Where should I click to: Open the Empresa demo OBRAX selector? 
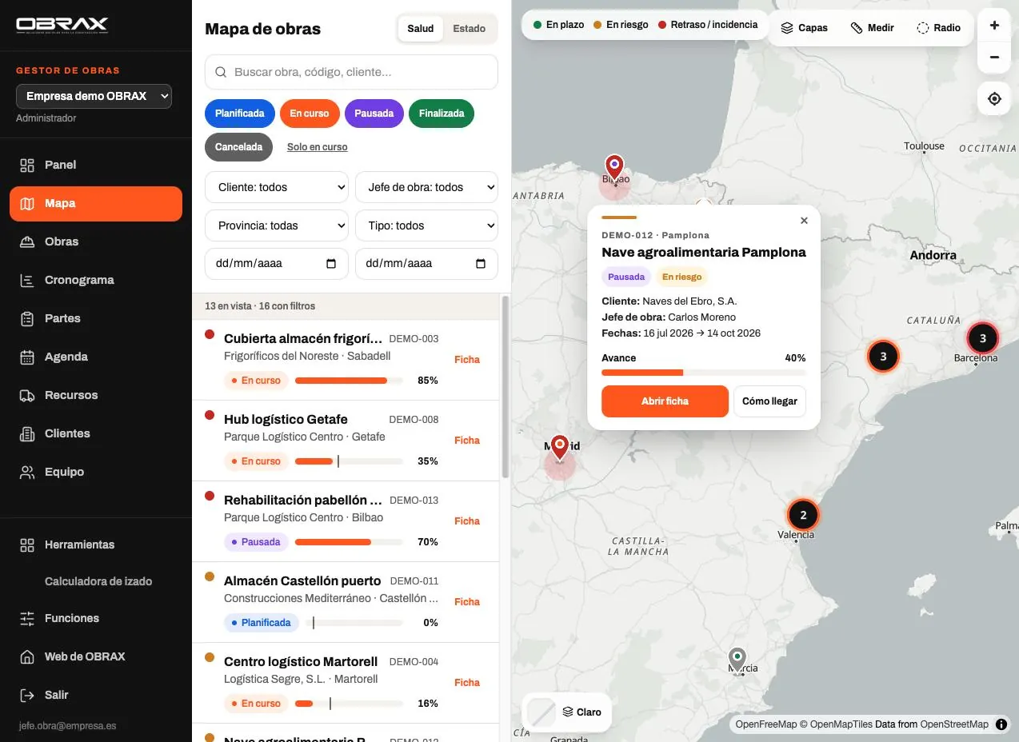click(94, 96)
